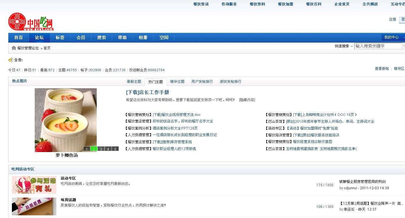405x218 pixels.
Task: Open the 幸运石 user profile link
Action: [x=350, y=209]
